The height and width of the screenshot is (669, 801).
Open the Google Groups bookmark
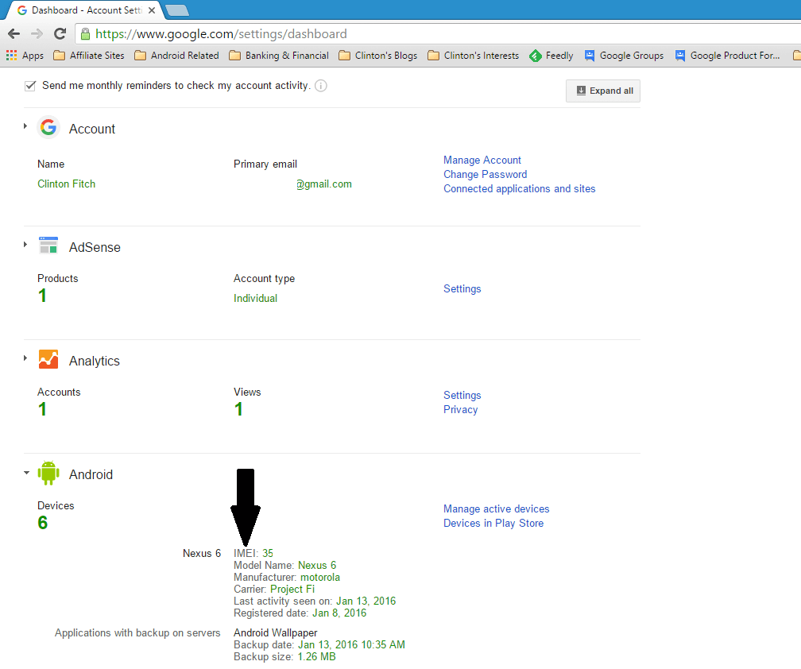click(x=624, y=55)
